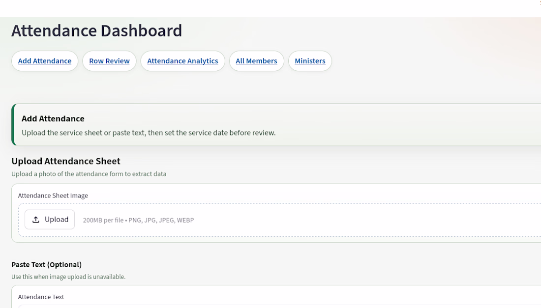This screenshot has height=308, width=541.
Task: Click the Attendance Text field label
Action: pyautogui.click(x=41, y=297)
